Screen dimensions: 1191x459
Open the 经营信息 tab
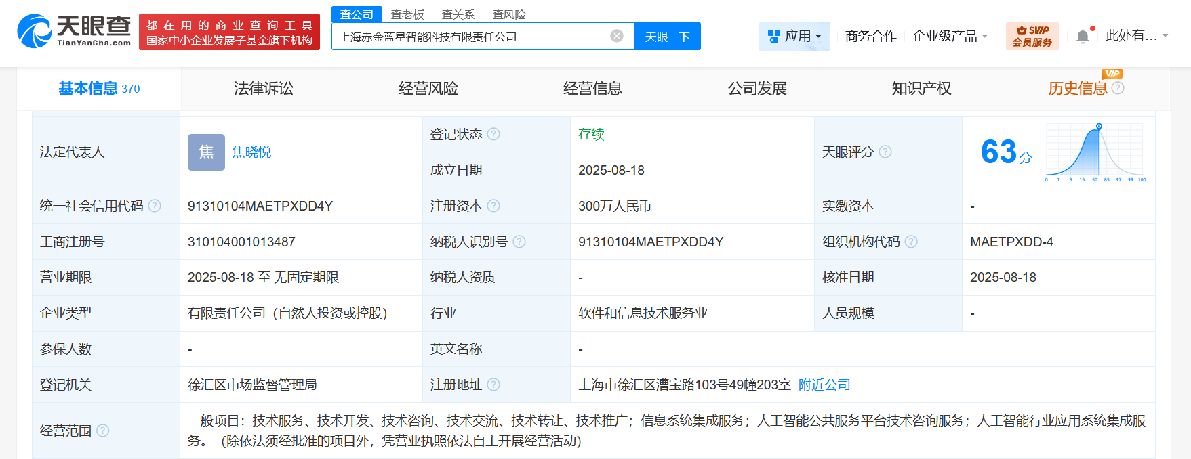point(593,89)
